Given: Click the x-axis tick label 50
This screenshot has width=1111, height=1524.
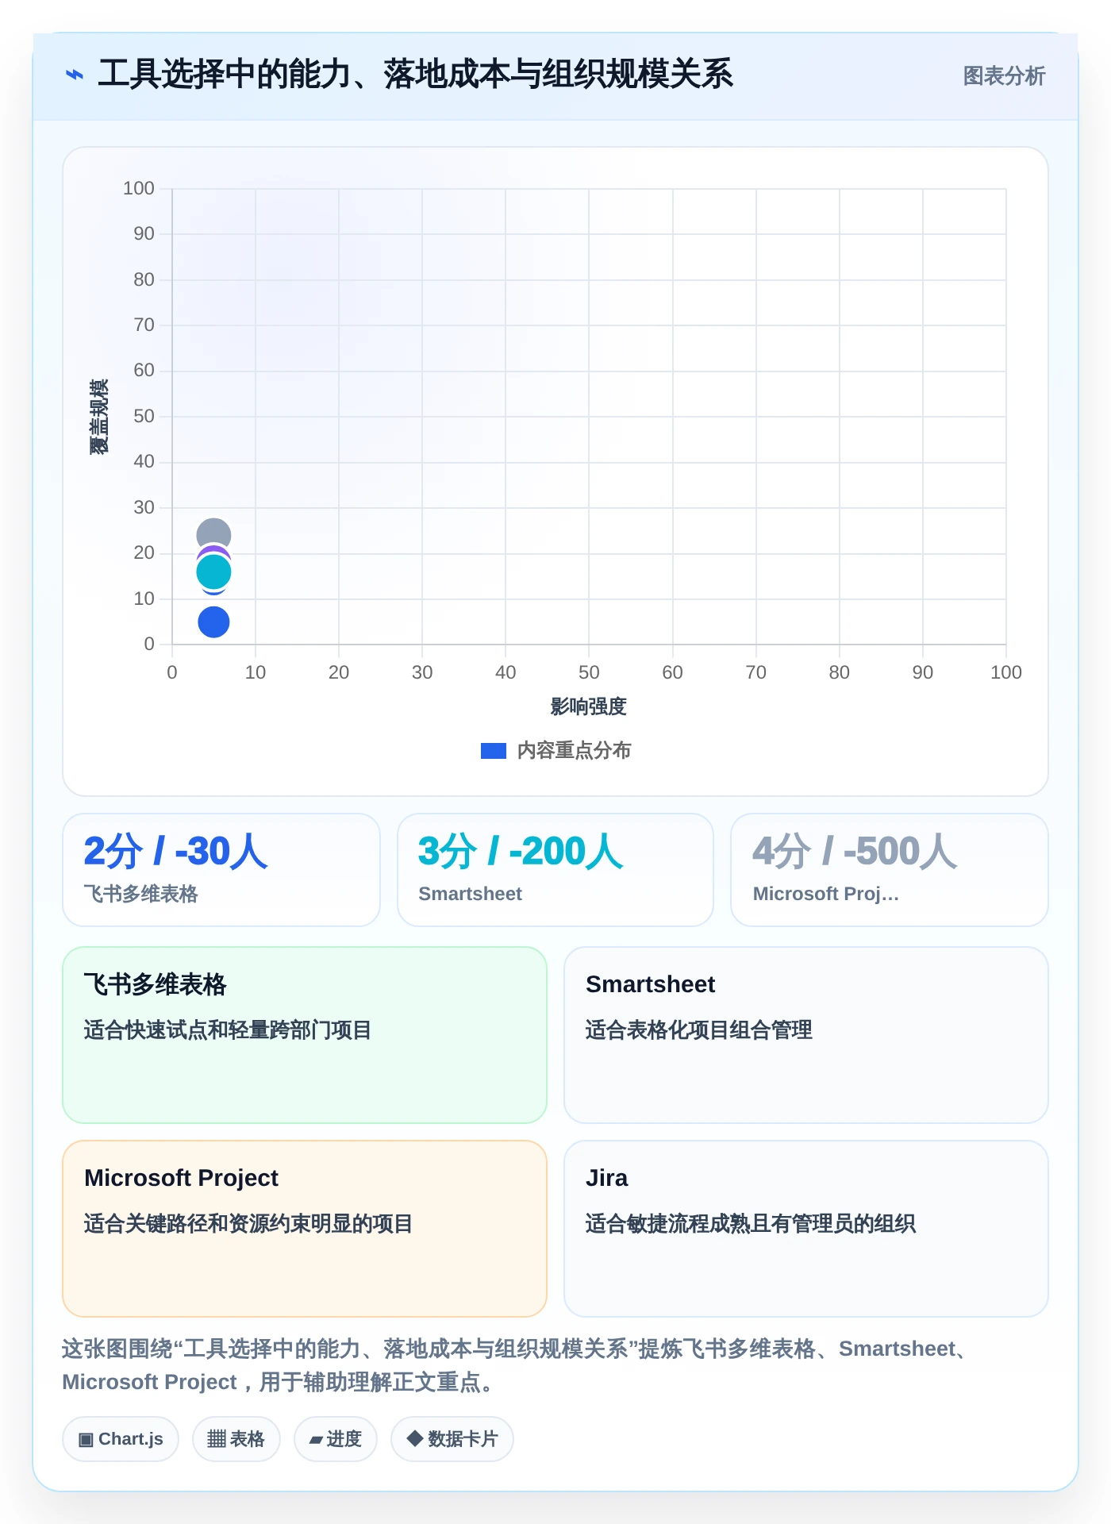Looking at the screenshot, I should (589, 672).
